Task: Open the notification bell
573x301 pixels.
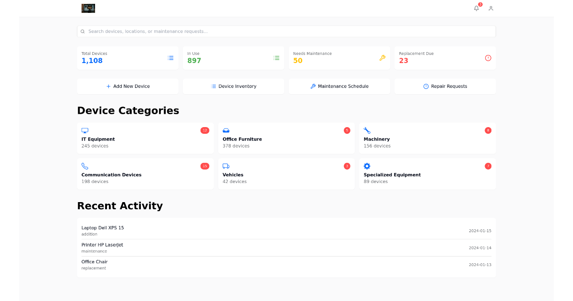Action: pos(476,8)
